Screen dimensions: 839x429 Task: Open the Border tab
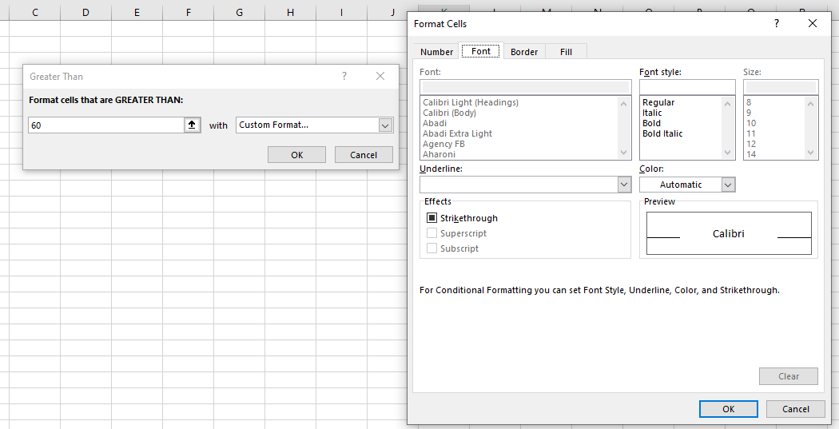click(524, 52)
